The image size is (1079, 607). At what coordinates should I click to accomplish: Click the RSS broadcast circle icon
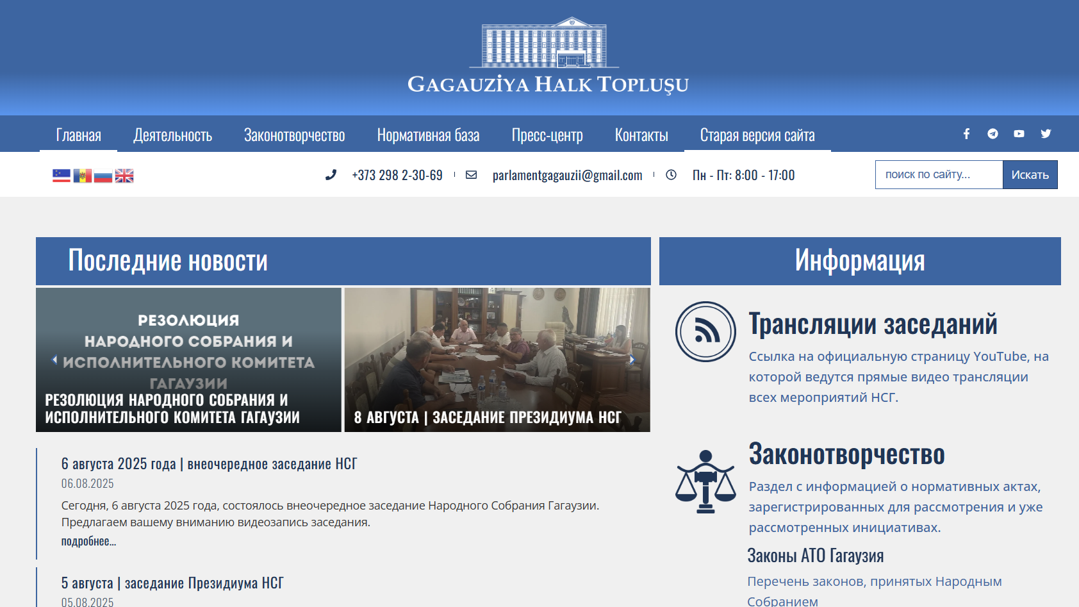coord(705,331)
